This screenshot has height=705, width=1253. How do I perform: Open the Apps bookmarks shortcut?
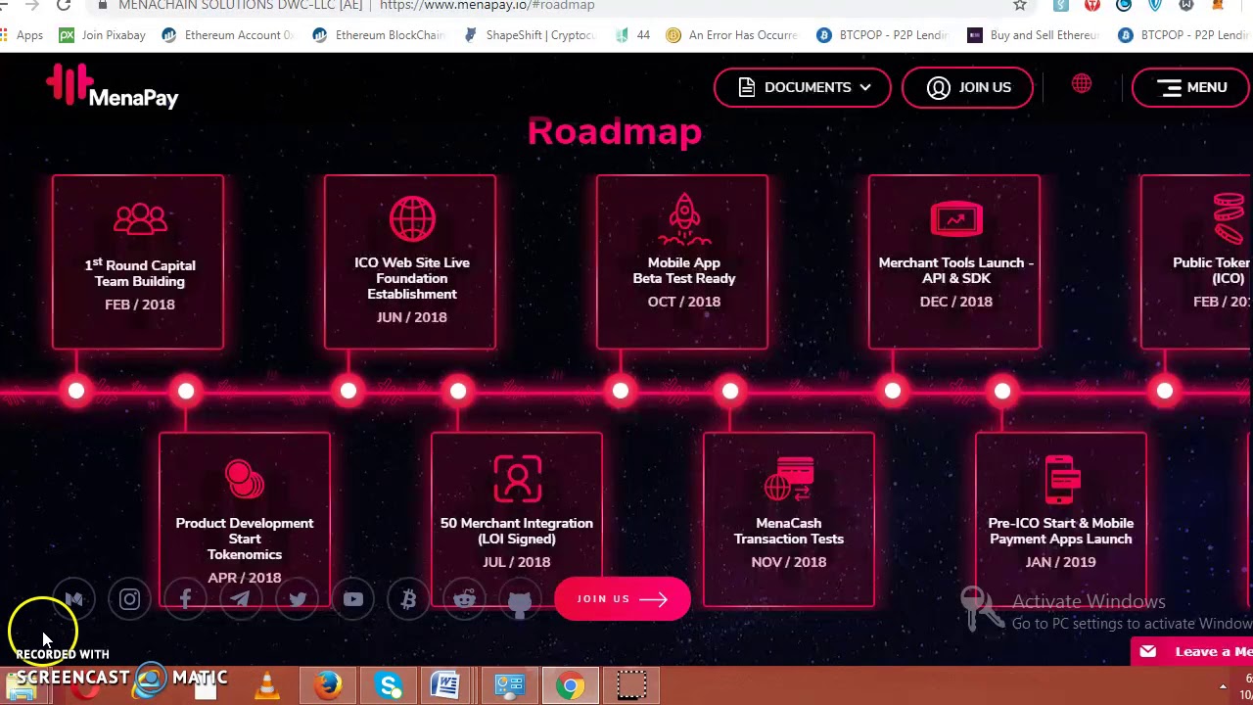coord(23,35)
